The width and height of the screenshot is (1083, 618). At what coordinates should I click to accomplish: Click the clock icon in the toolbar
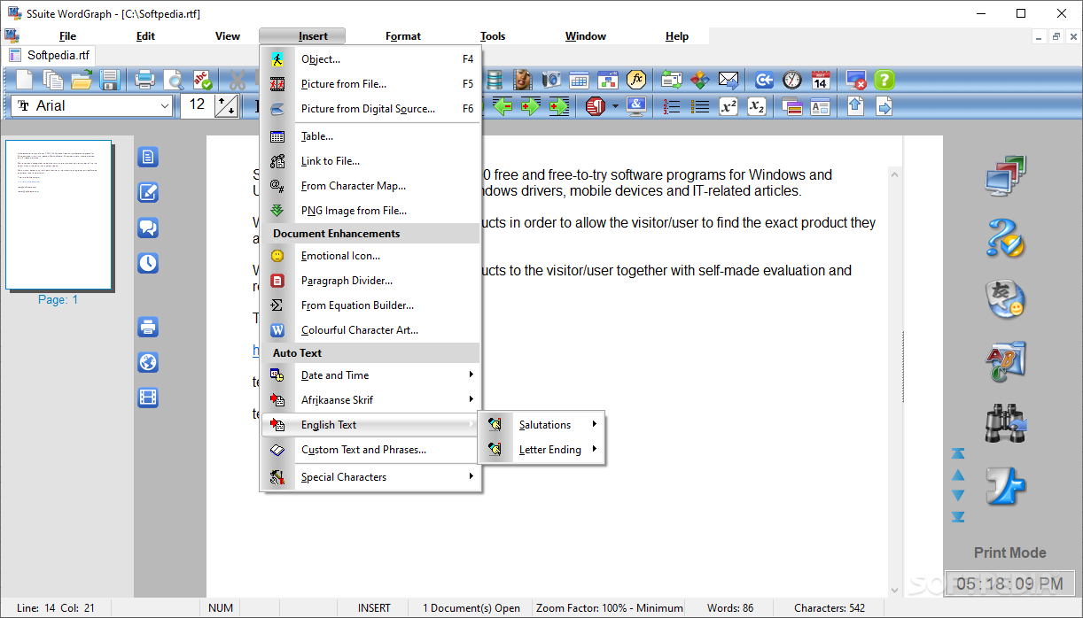point(792,81)
